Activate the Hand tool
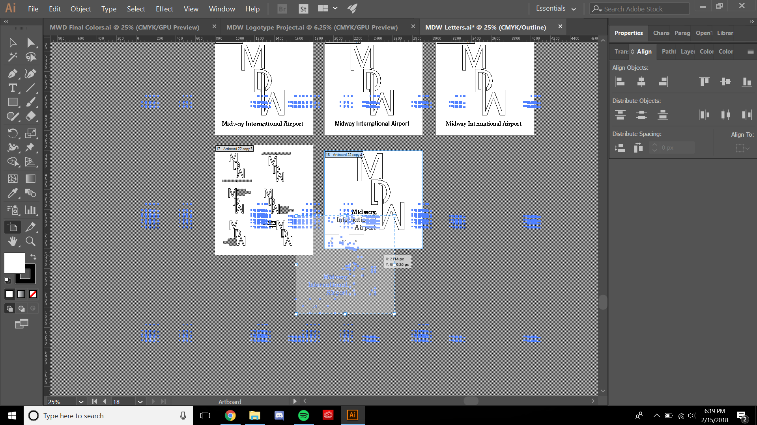This screenshot has height=425, width=757. point(13,241)
